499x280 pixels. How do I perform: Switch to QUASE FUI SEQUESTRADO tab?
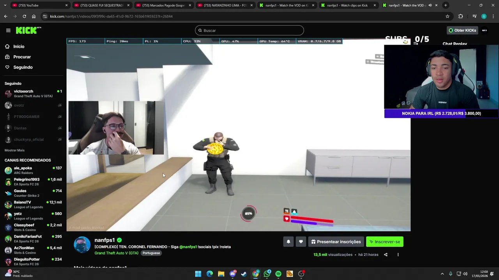(101, 5)
